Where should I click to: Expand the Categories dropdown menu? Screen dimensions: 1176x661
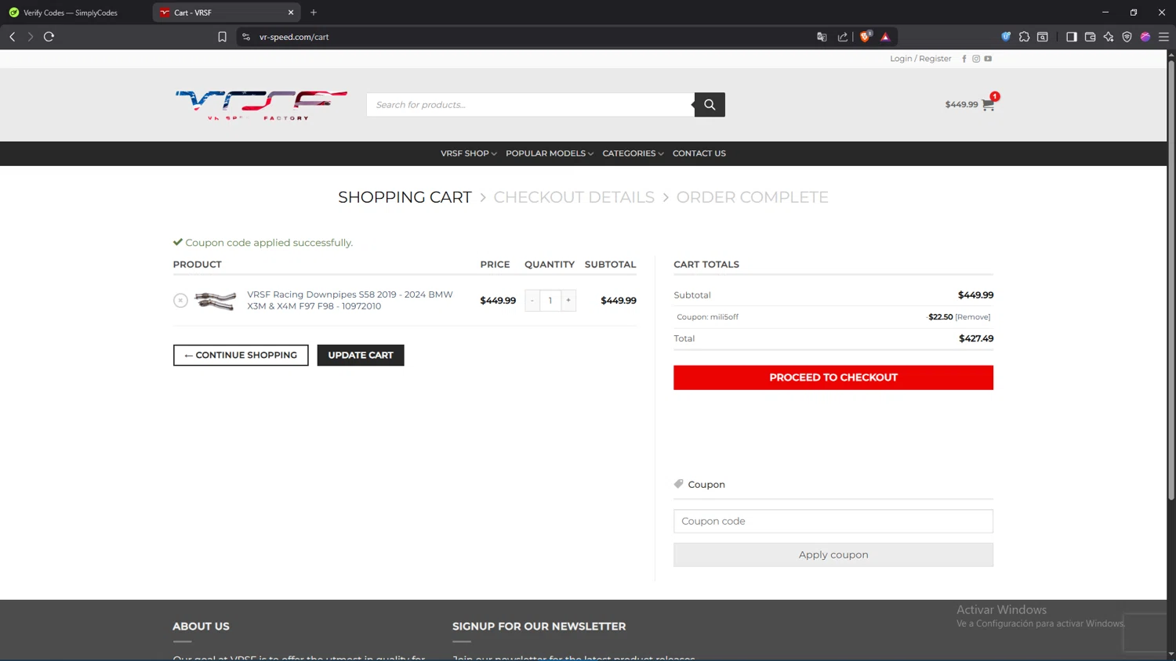[x=633, y=154]
